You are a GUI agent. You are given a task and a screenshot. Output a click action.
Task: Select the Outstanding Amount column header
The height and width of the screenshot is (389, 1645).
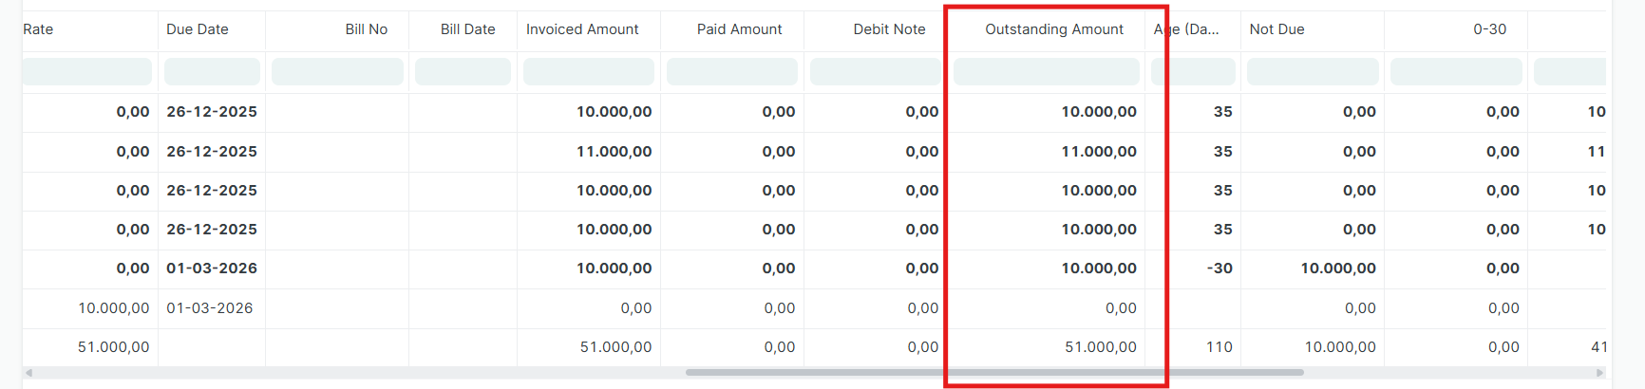coord(1053,29)
